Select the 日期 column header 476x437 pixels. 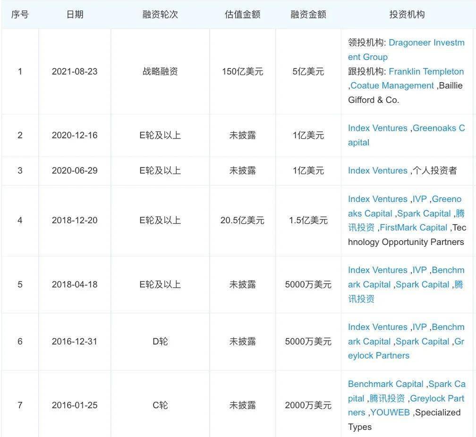pos(75,14)
